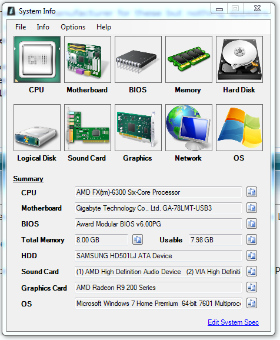Image resolution: width=280 pixels, height=340 pixels.
Task: Copy the Graphics Card summary value
Action: point(252,287)
